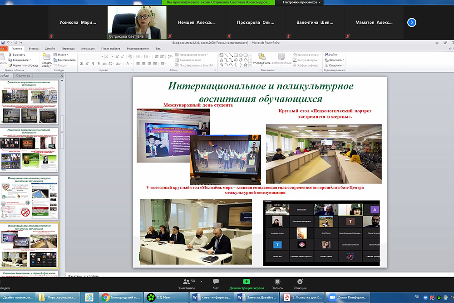Switch to the Вставка ribbon tab
454x303 pixels.
click(x=33, y=48)
